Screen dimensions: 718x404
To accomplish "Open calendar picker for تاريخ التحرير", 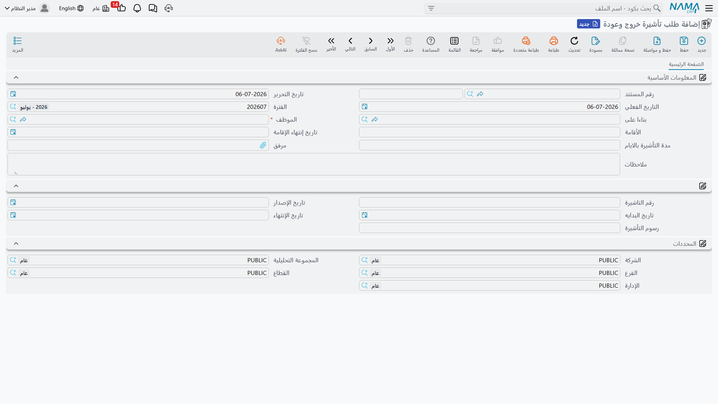I will 13,94.
